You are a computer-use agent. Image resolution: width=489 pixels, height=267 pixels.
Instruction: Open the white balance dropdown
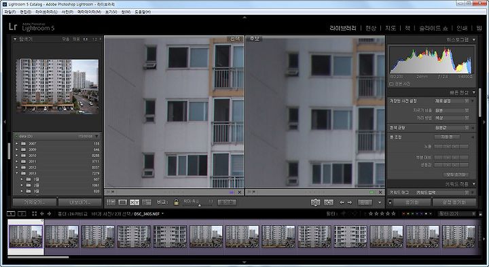pyautogui.click(x=452, y=128)
